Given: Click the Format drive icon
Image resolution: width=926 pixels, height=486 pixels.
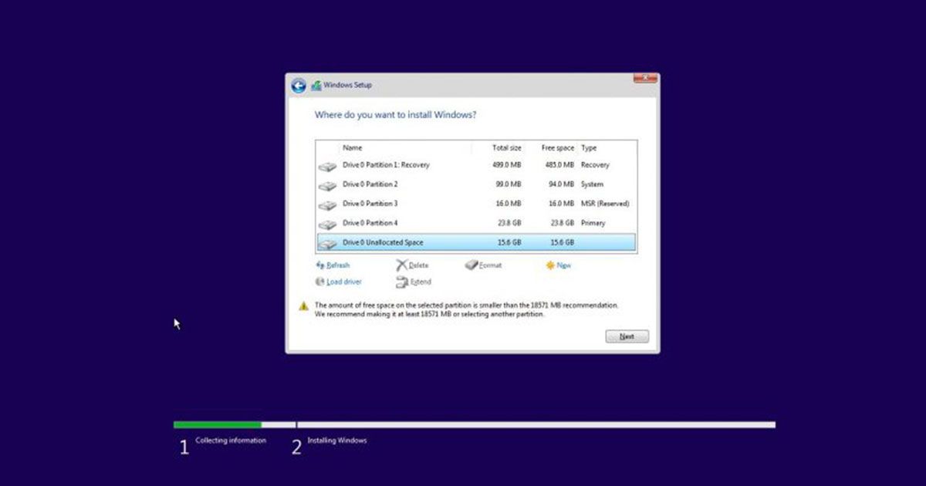Looking at the screenshot, I should click(x=470, y=265).
